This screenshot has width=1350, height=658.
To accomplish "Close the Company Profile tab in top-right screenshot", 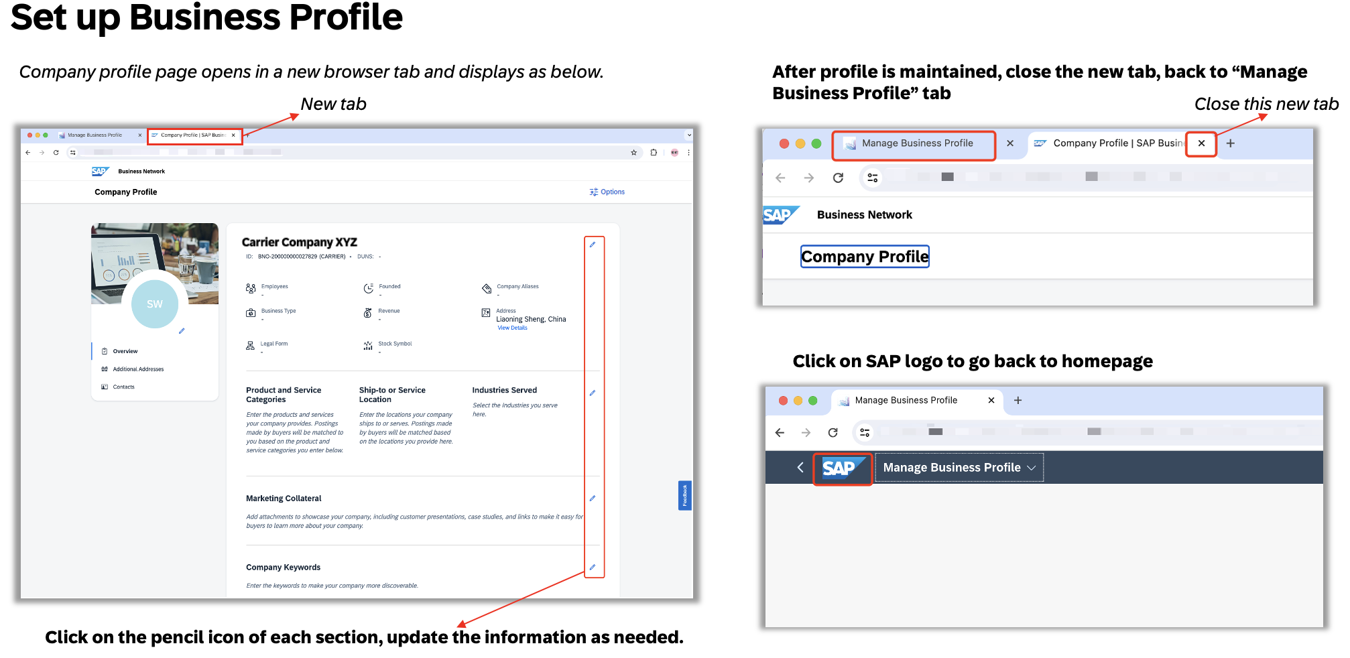I will 1202,143.
